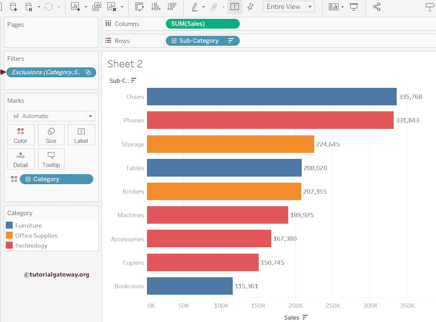Screen dimensions: 436x322
Task: Click the Chairs bar in the chart
Action: (272, 97)
